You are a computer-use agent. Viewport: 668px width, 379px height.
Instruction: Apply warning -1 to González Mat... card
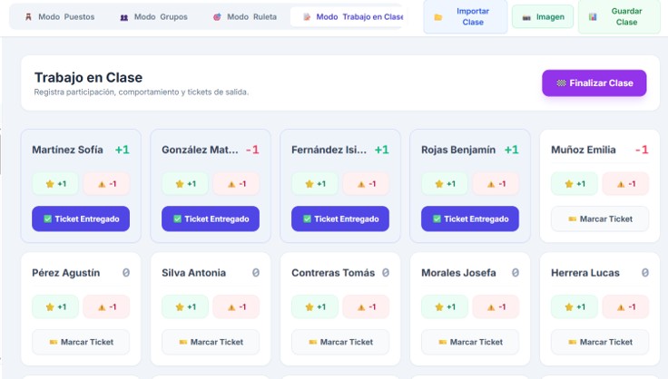coord(236,184)
